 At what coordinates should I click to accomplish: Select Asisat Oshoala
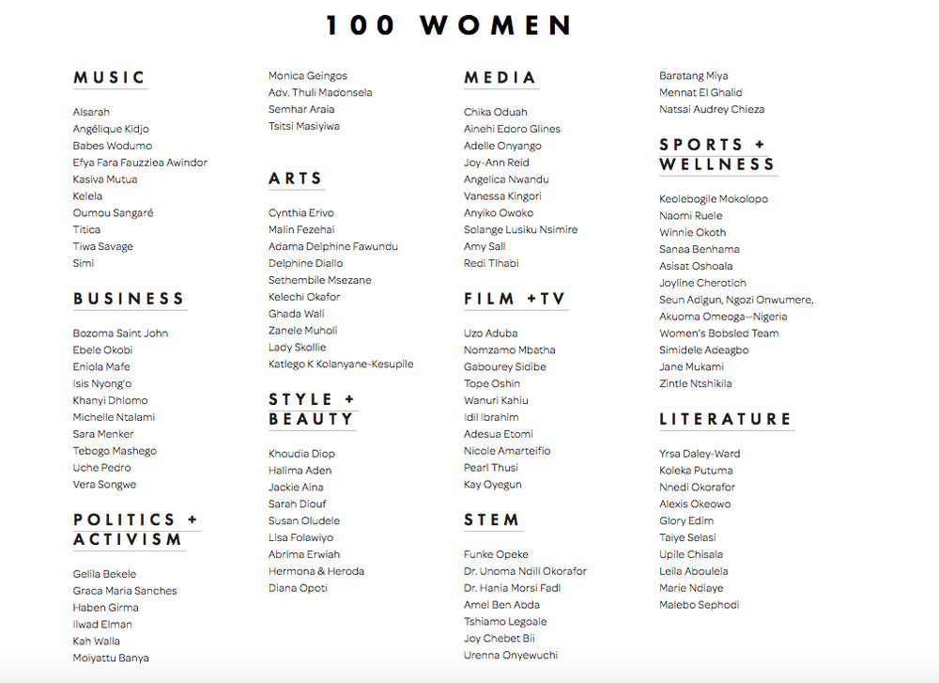(x=696, y=266)
